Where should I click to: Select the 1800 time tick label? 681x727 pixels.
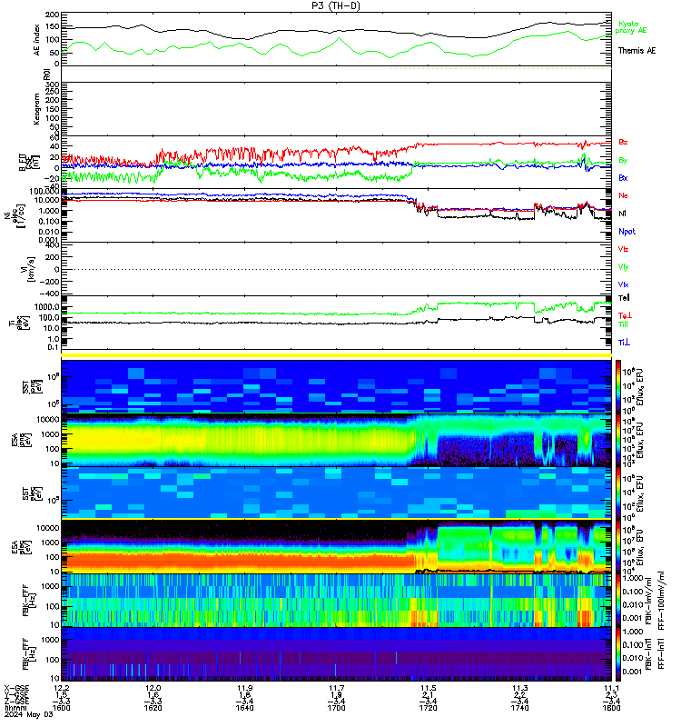coord(611,708)
